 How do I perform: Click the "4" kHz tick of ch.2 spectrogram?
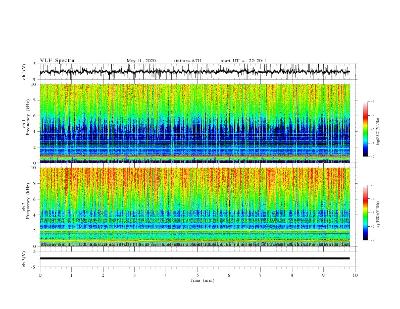(x=35, y=215)
